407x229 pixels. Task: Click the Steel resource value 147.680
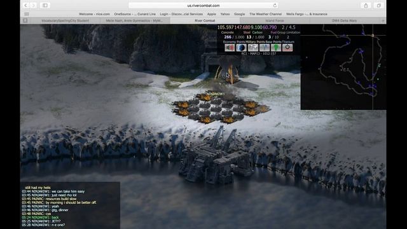pos(242,27)
